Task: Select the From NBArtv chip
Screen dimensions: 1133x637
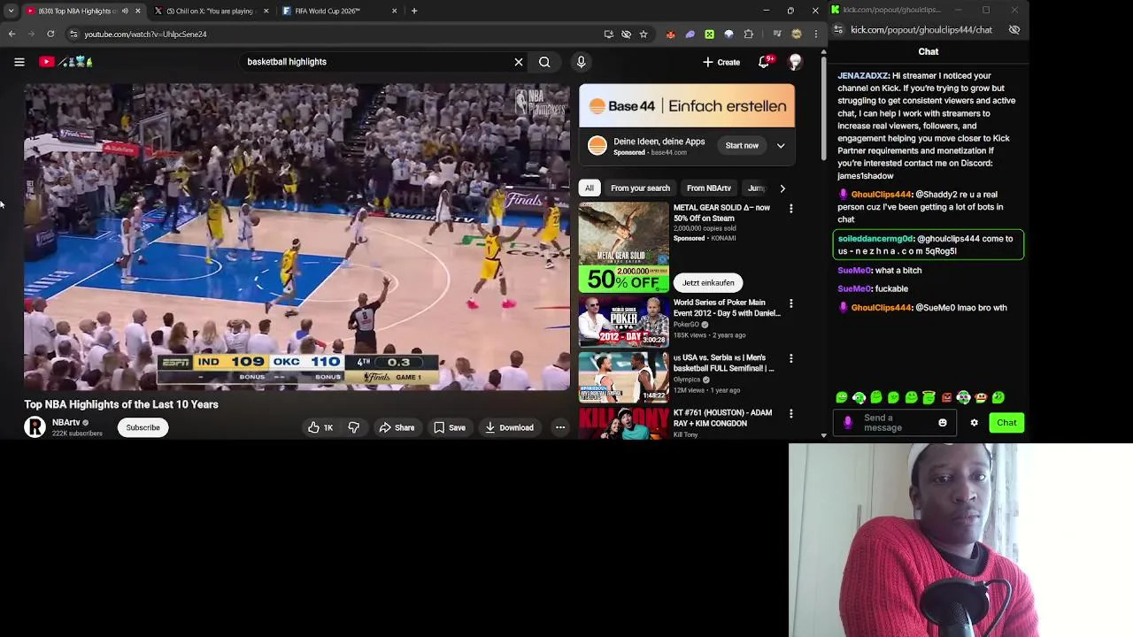Action: [709, 188]
